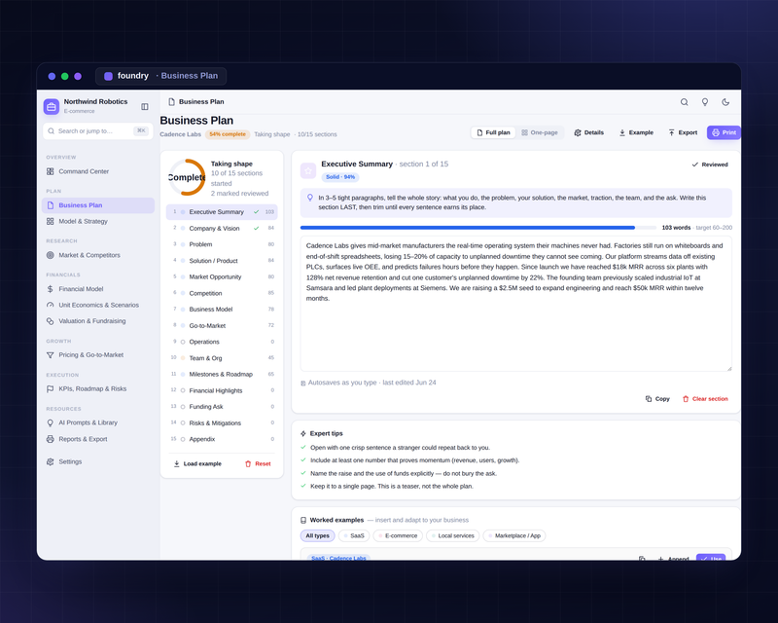
Task: Click the word count progress bar
Action: click(x=478, y=228)
